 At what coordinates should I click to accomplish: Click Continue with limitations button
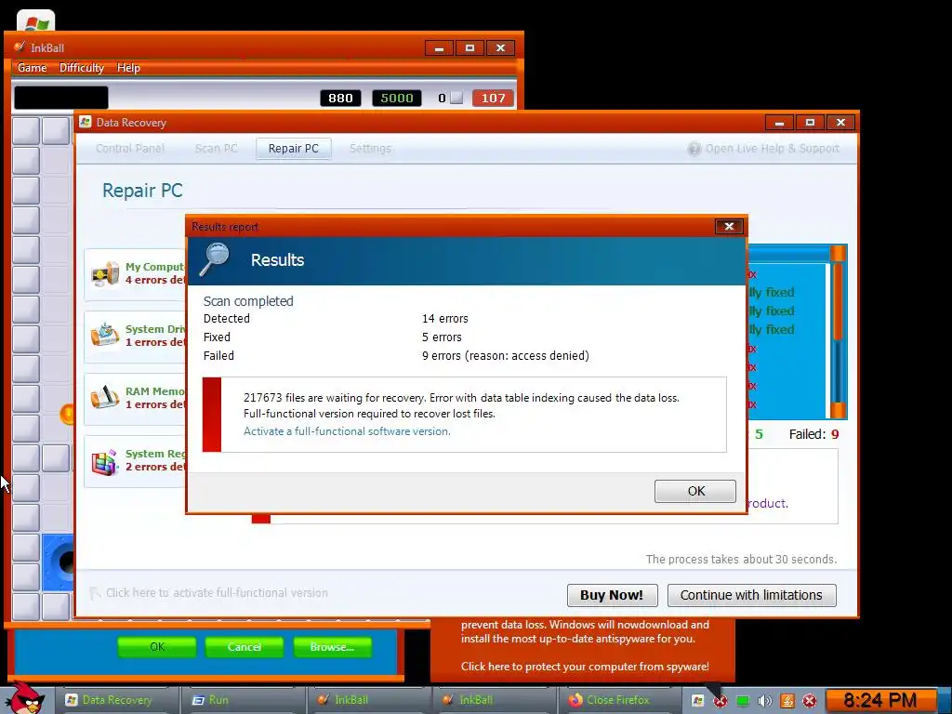point(751,595)
